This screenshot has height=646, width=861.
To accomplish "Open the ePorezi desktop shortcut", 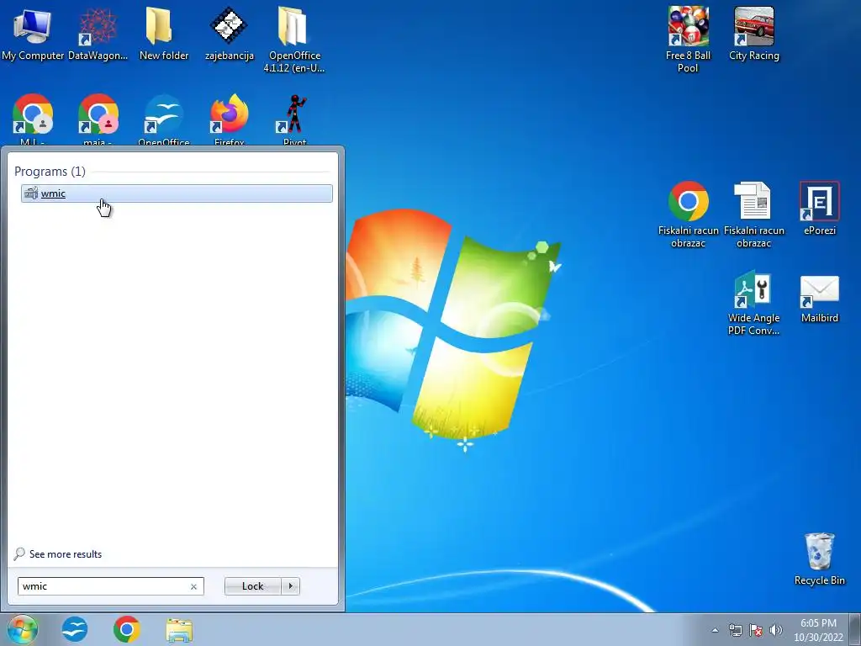I will coord(819,209).
